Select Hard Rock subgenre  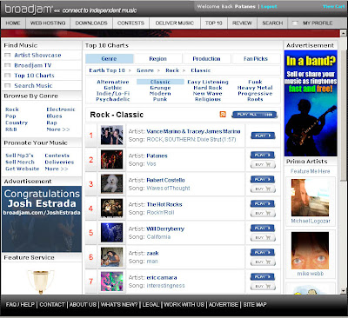(208, 88)
